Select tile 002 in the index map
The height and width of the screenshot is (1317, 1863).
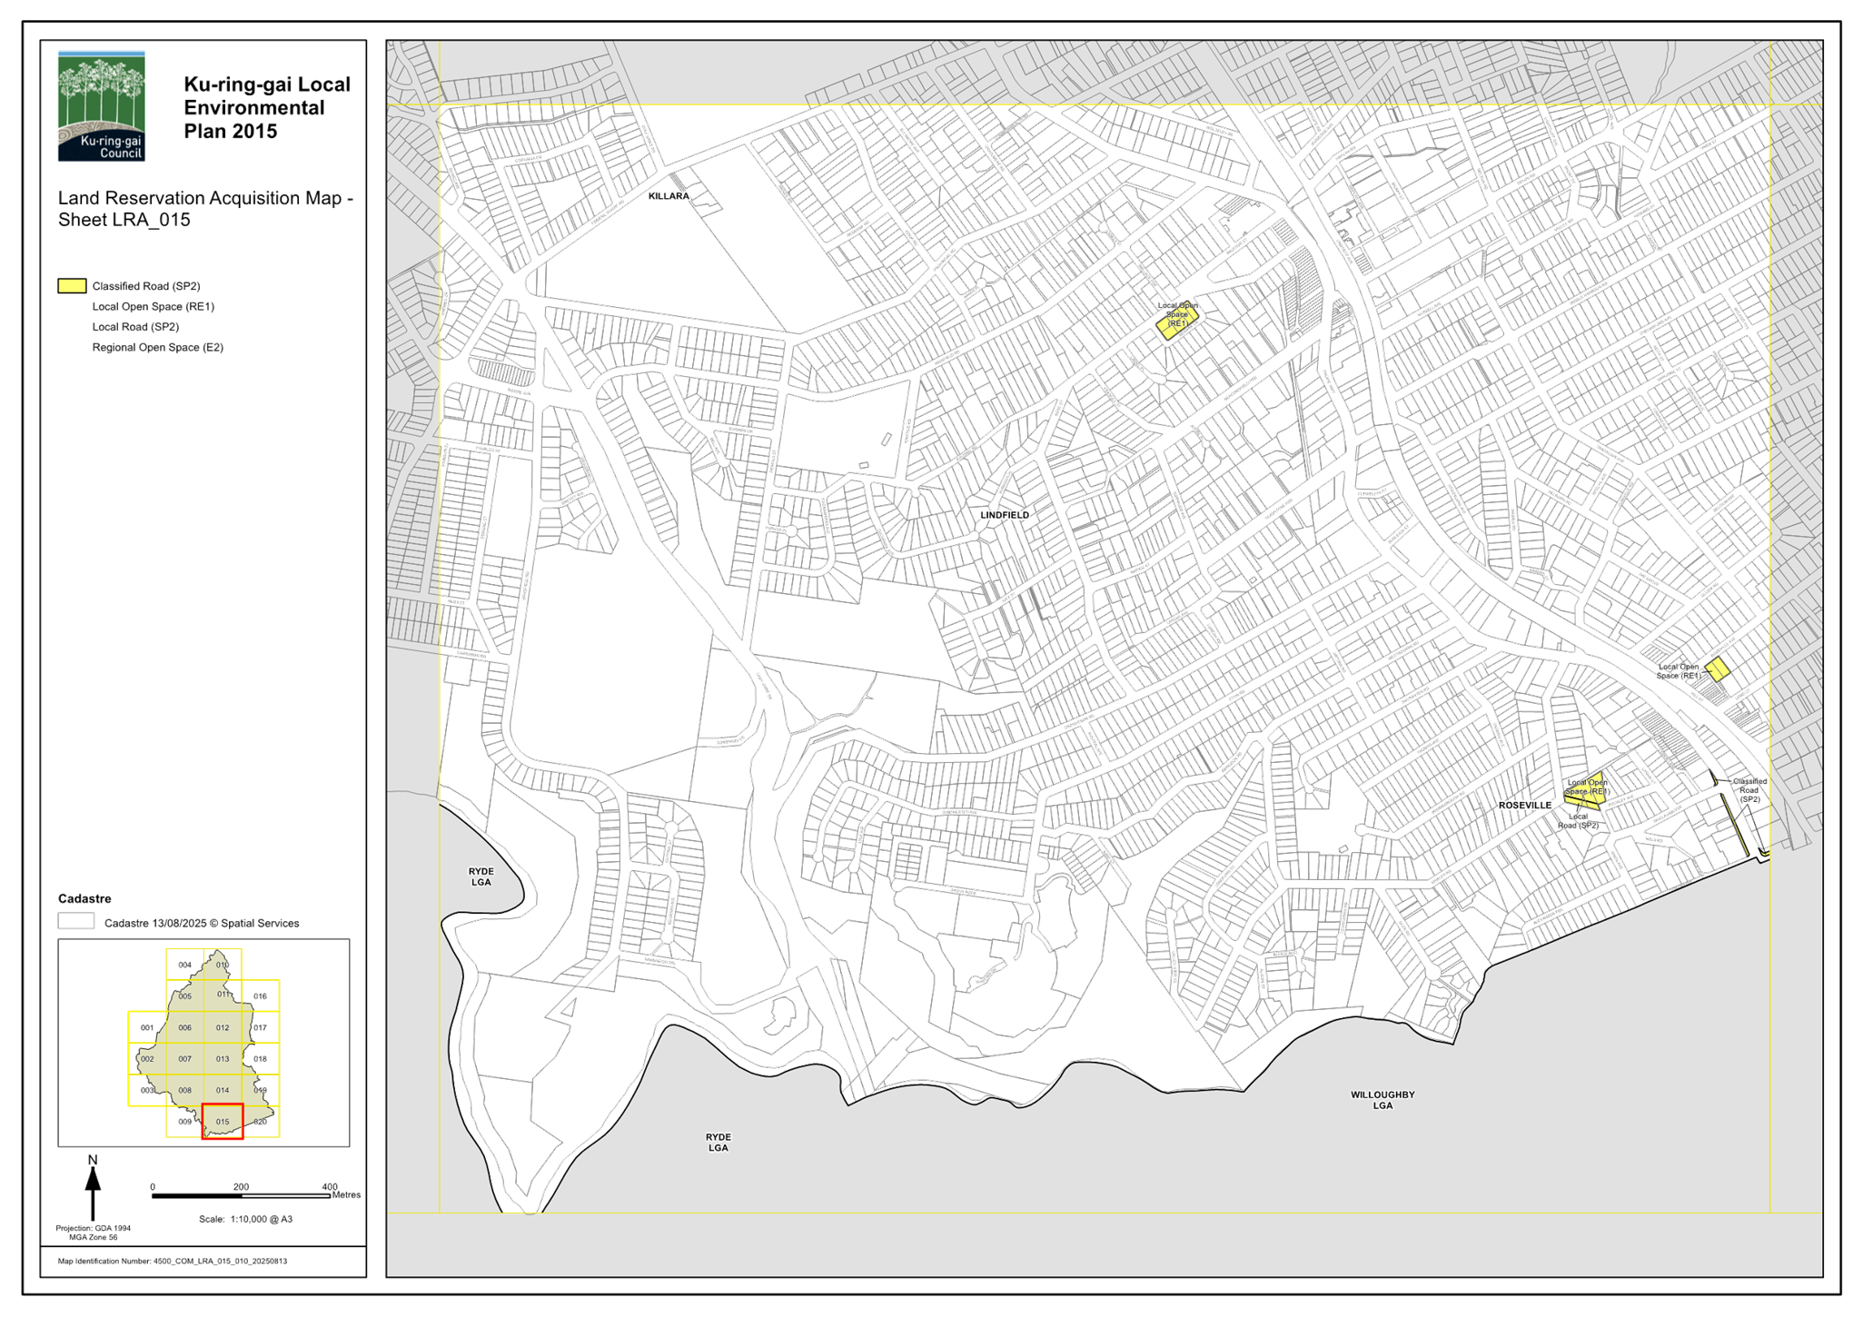point(147,1059)
